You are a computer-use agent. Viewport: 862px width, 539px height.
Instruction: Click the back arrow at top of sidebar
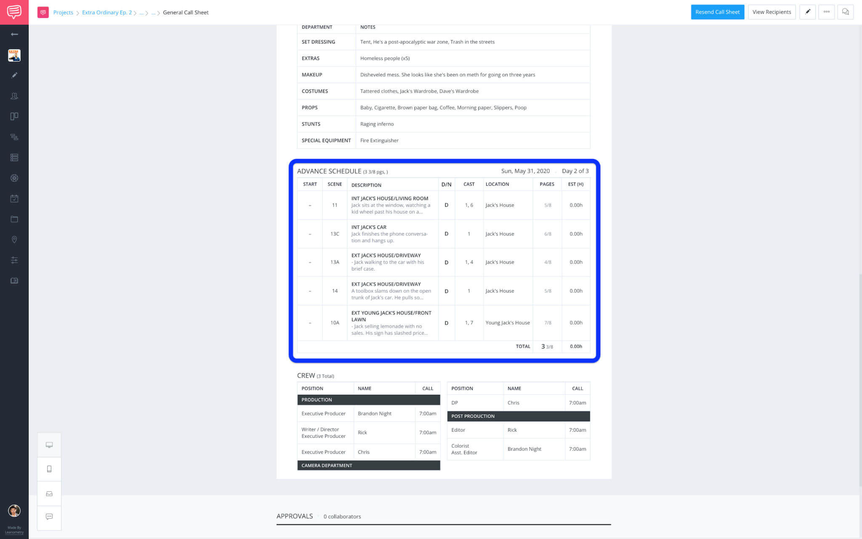pyautogui.click(x=14, y=34)
